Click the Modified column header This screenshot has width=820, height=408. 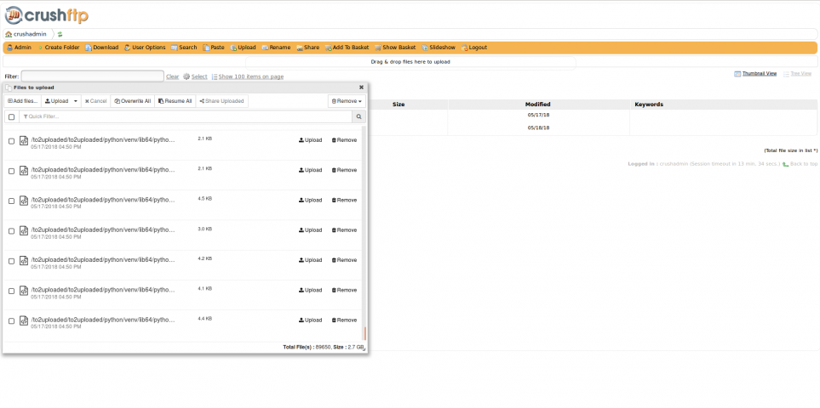(538, 105)
